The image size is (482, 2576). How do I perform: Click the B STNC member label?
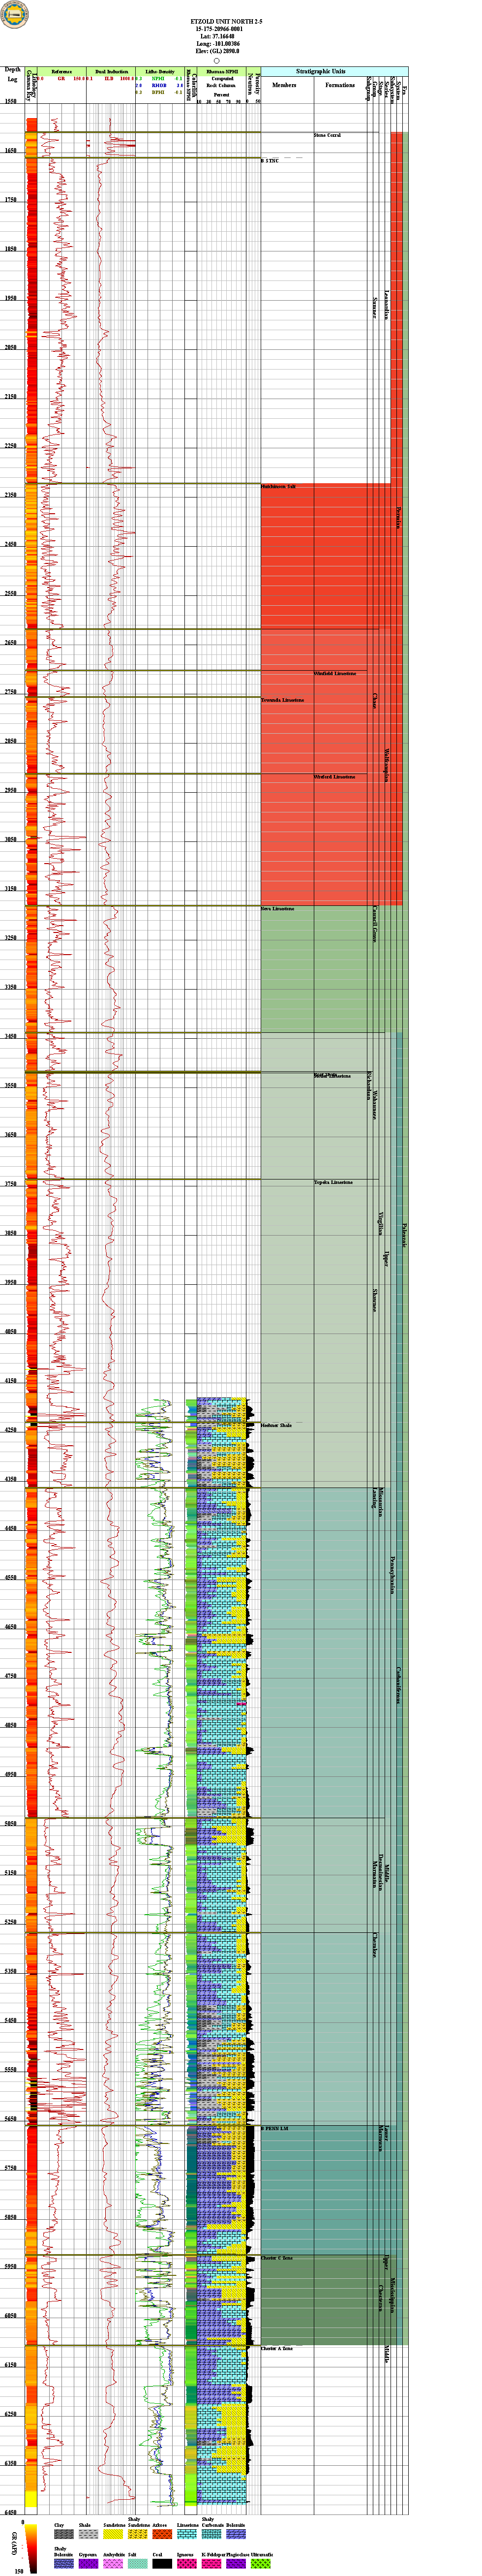click(x=270, y=161)
